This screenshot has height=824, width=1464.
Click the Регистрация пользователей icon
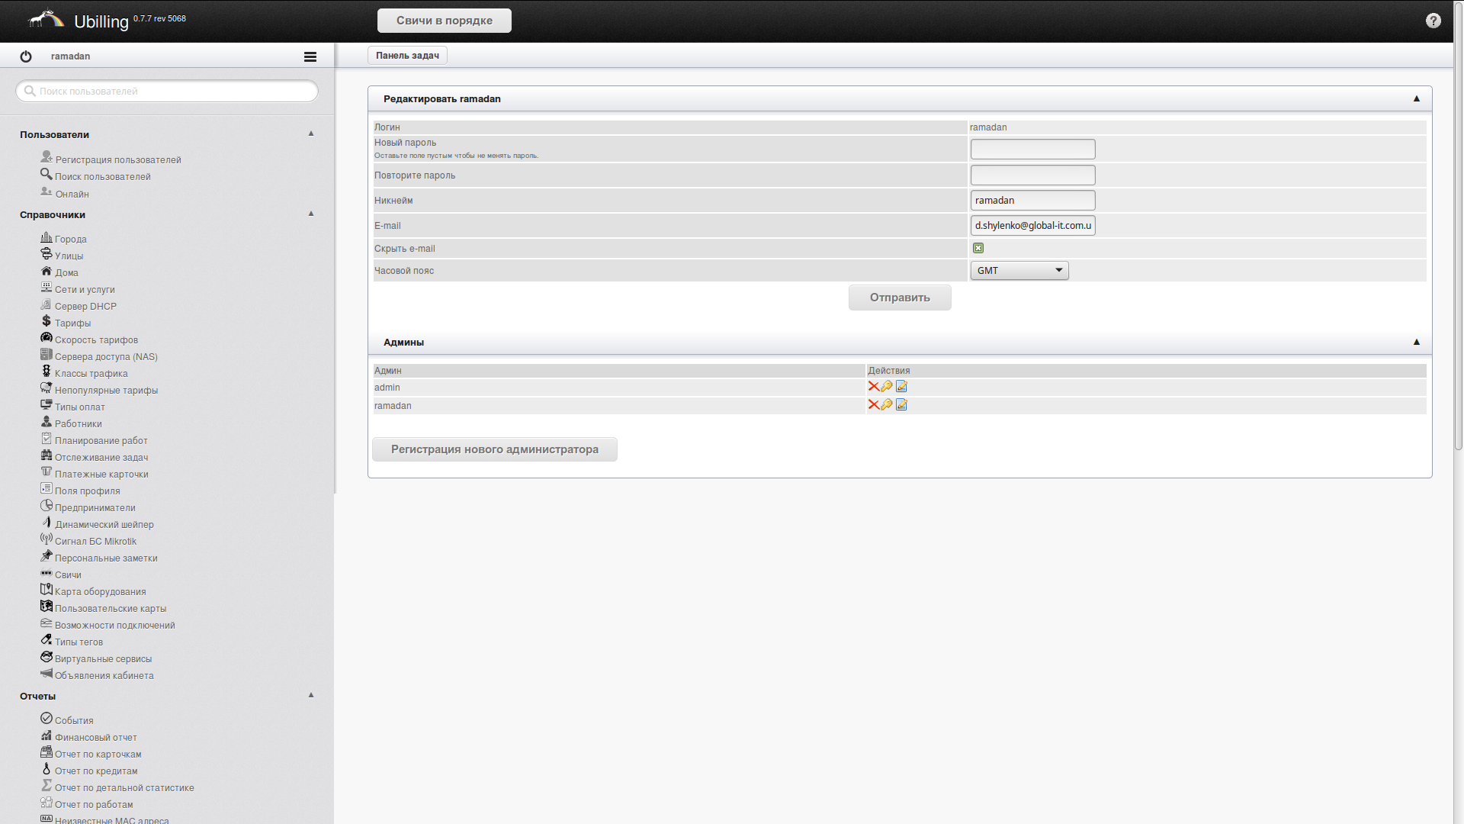coord(47,157)
